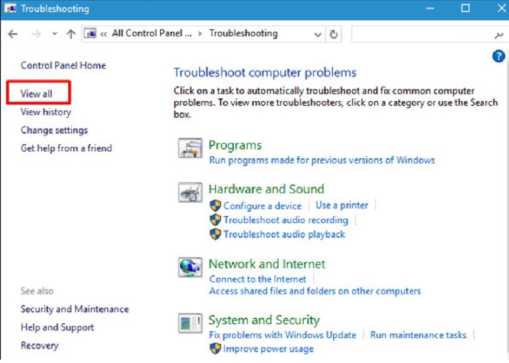Click the refresh button in address bar

pos(334,34)
